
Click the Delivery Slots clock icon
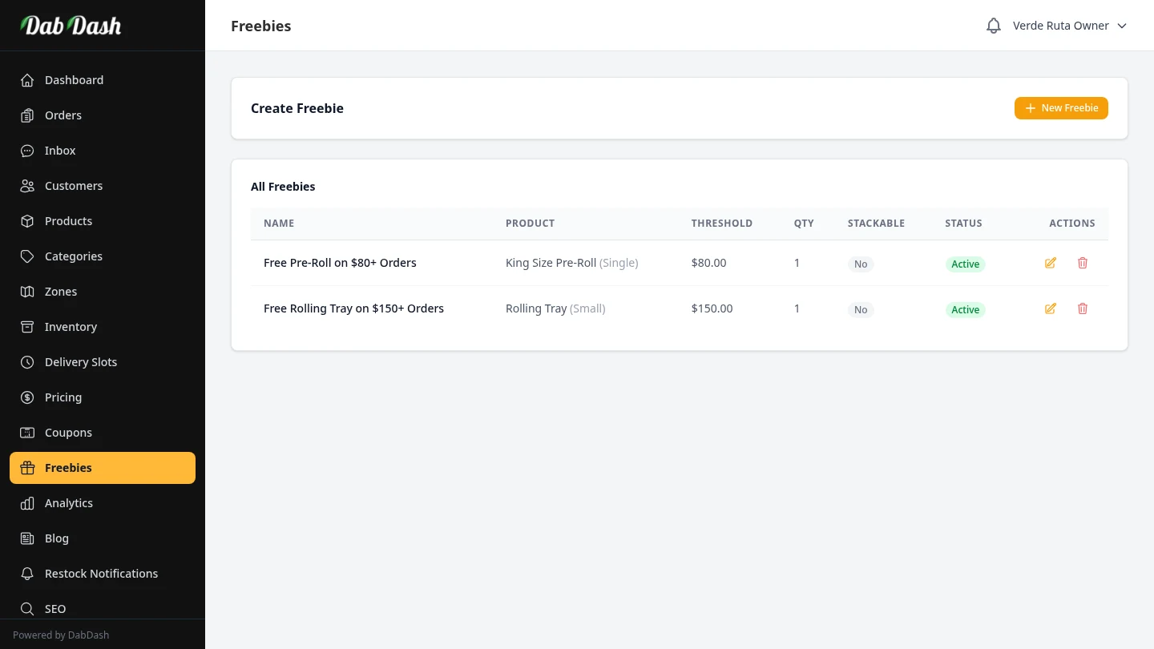click(27, 362)
